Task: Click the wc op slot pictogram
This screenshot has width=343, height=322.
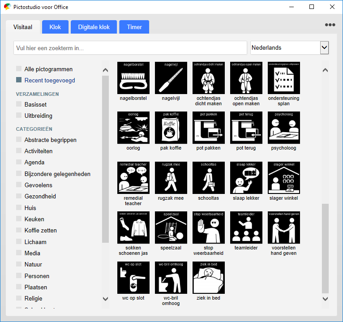Action: 133,278
